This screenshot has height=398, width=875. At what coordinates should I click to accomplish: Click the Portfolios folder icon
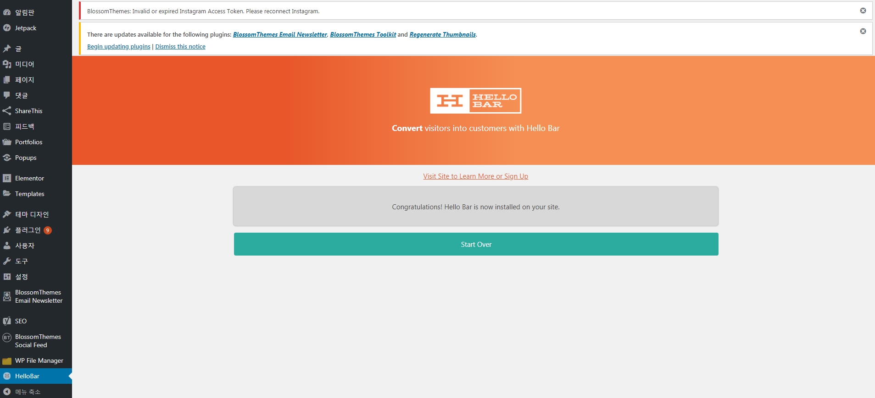[7, 142]
